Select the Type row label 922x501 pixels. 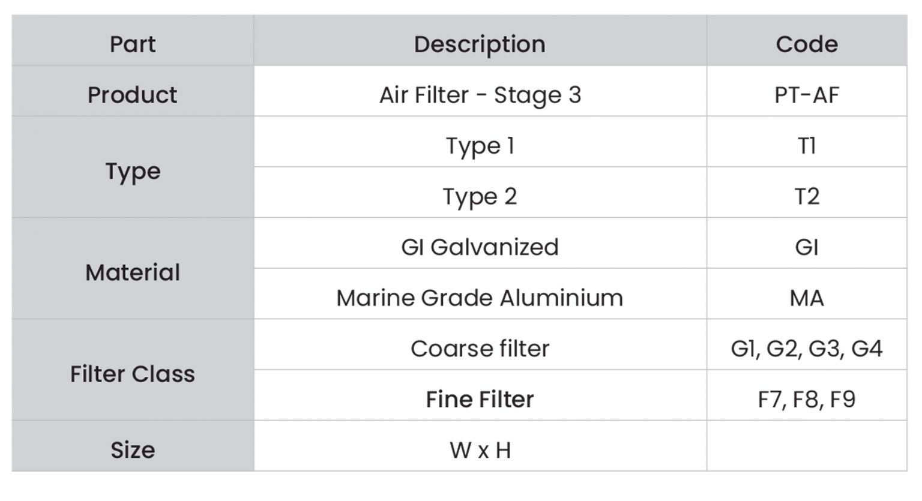pyautogui.click(x=133, y=167)
